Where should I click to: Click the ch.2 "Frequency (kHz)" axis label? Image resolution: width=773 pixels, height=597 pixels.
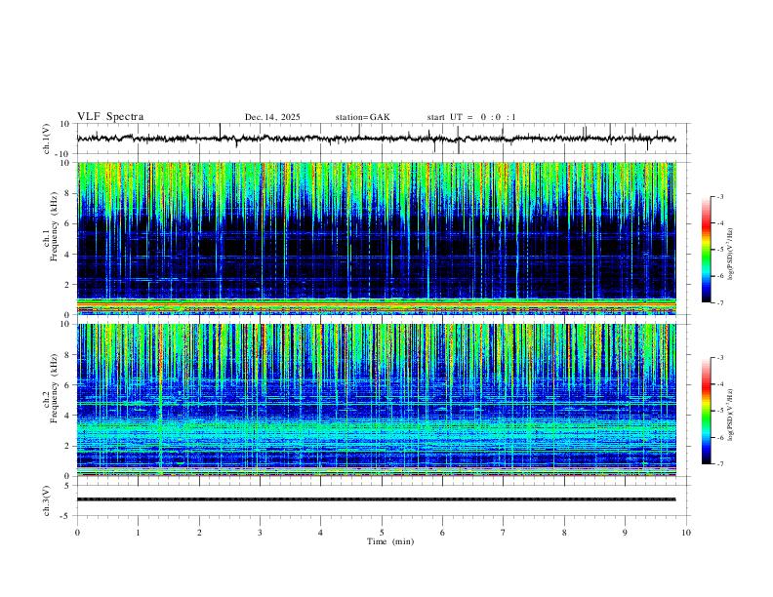click(x=55, y=388)
